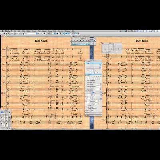
Task: Expand the Notes panel in Properties
Action: pyautogui.click(x=93, y=116)
